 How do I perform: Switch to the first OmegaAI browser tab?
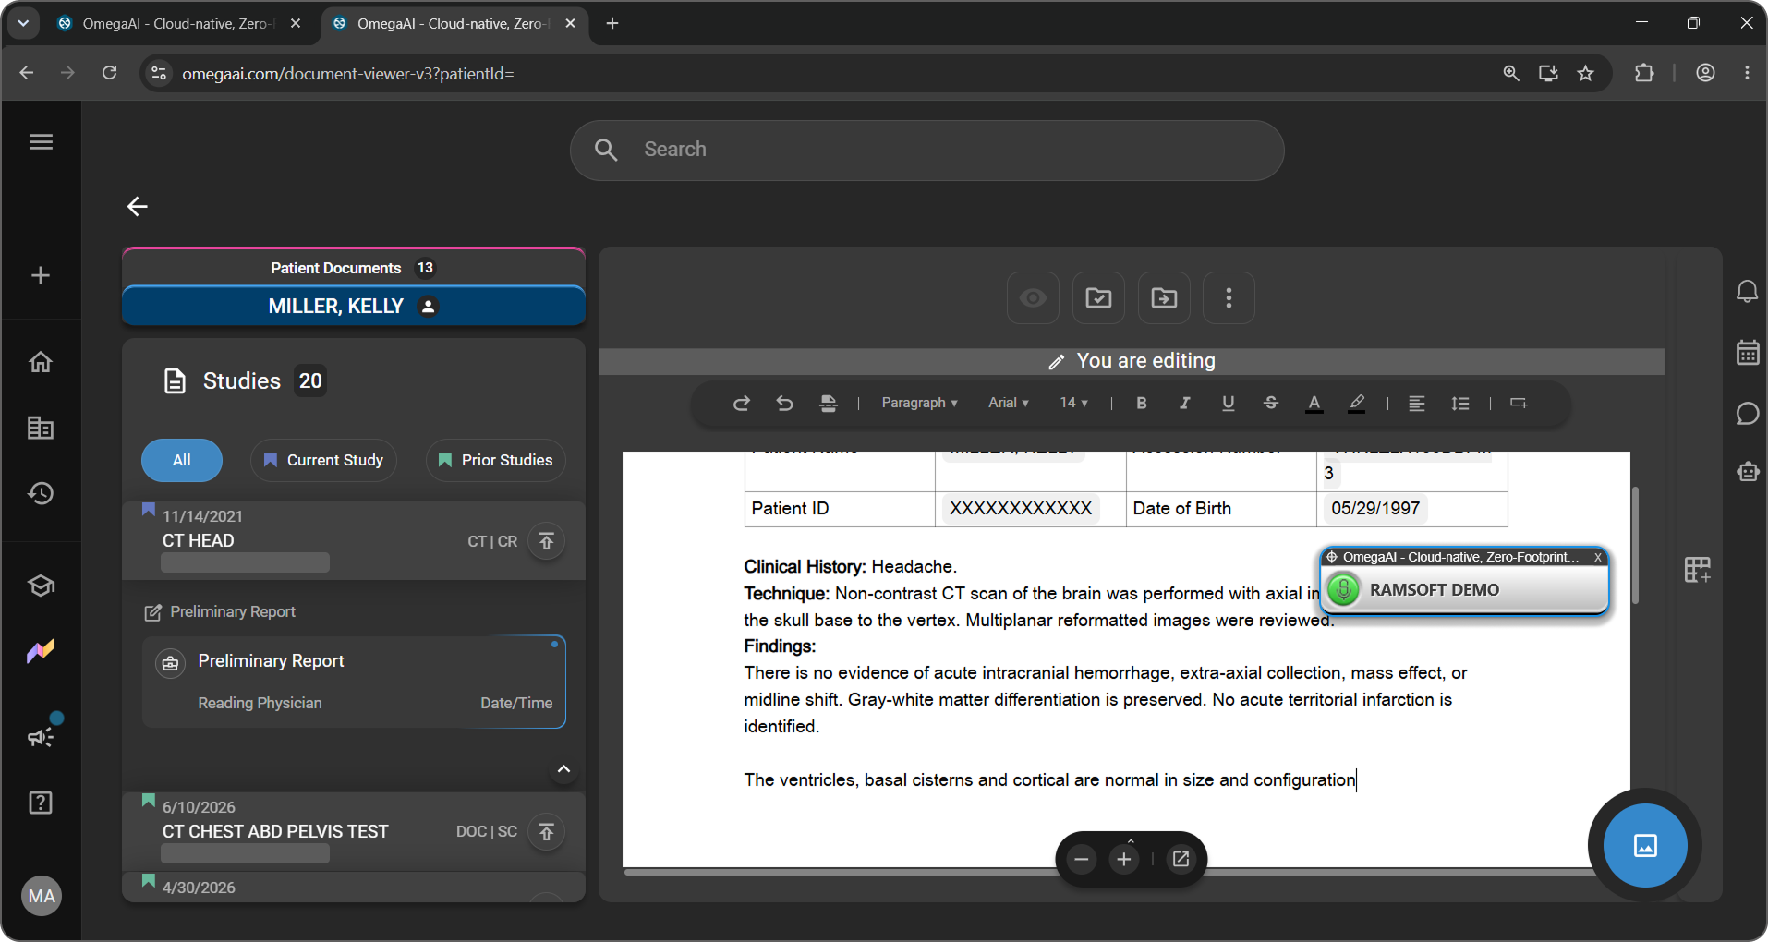[177, 23]
